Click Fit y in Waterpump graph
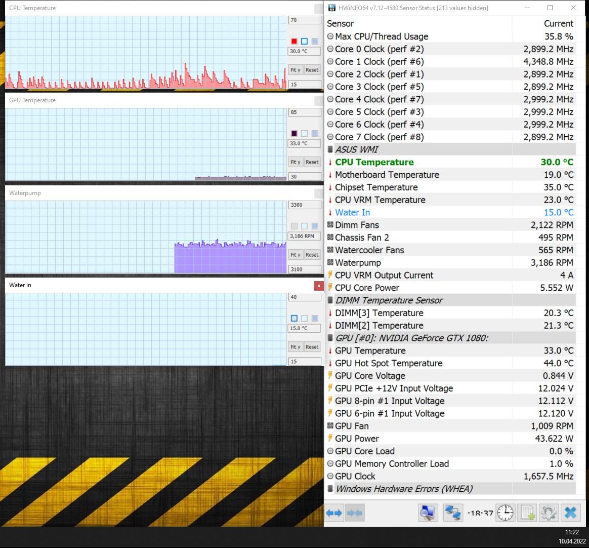This screenshot has height=548, width=589. [295, 254]
